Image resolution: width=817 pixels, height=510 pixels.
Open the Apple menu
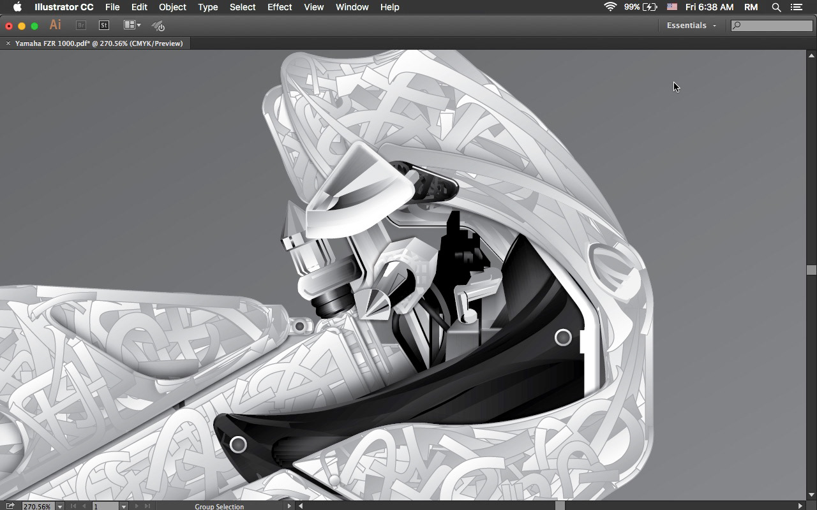[x=17, y=7]
